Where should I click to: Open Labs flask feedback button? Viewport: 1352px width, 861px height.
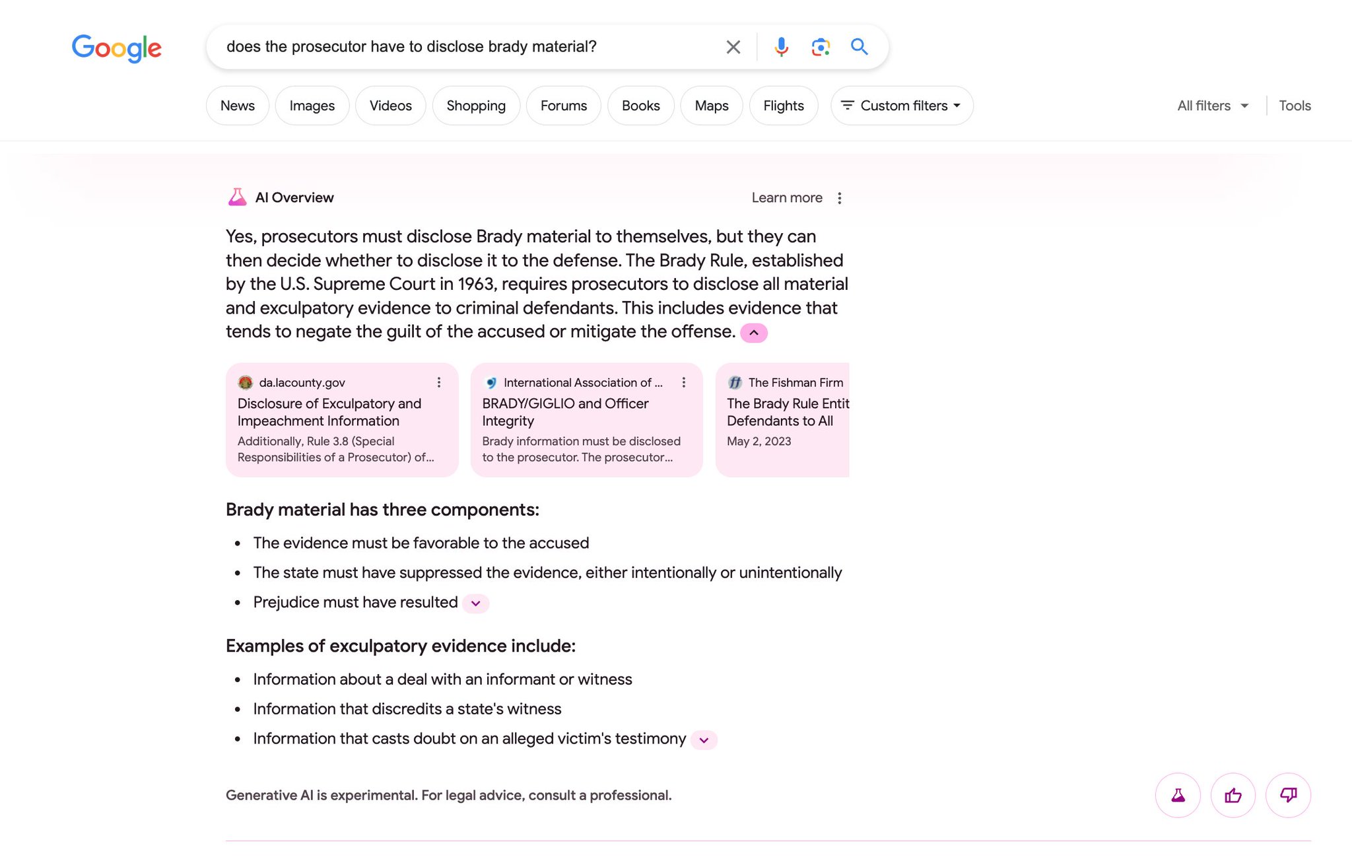click(1178, 795)
